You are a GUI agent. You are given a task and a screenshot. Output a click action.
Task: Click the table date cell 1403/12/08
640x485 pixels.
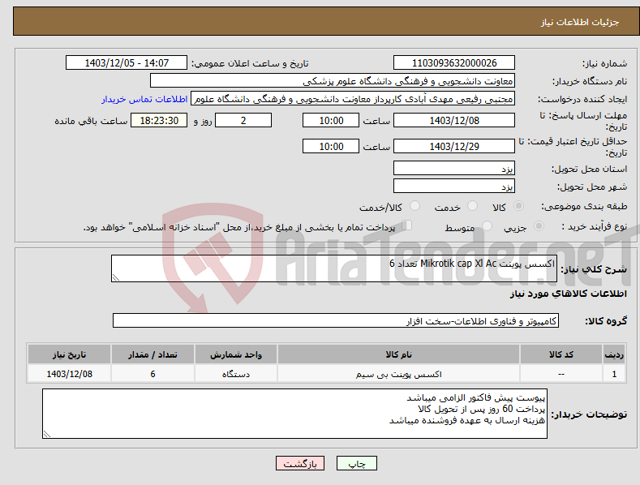(x=69, y=374)
